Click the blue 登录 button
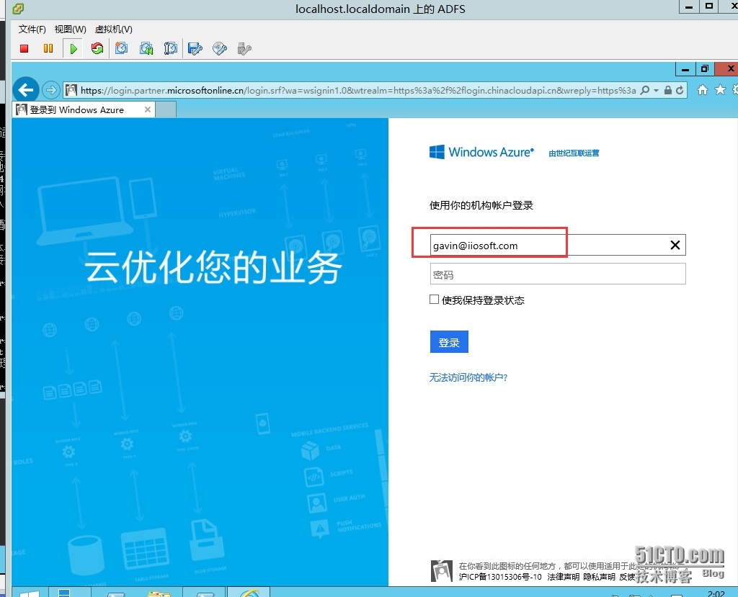The width and height of the screenshot is (738, 597). (449, 342)
